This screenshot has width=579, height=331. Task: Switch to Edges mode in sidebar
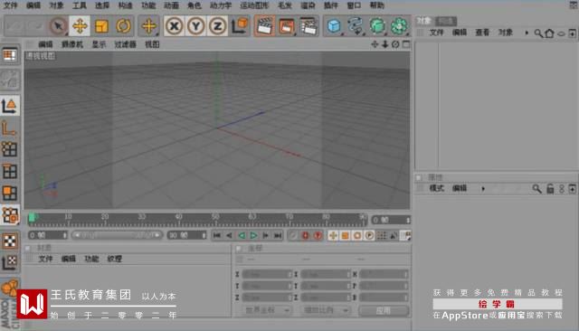click(10, 171)
